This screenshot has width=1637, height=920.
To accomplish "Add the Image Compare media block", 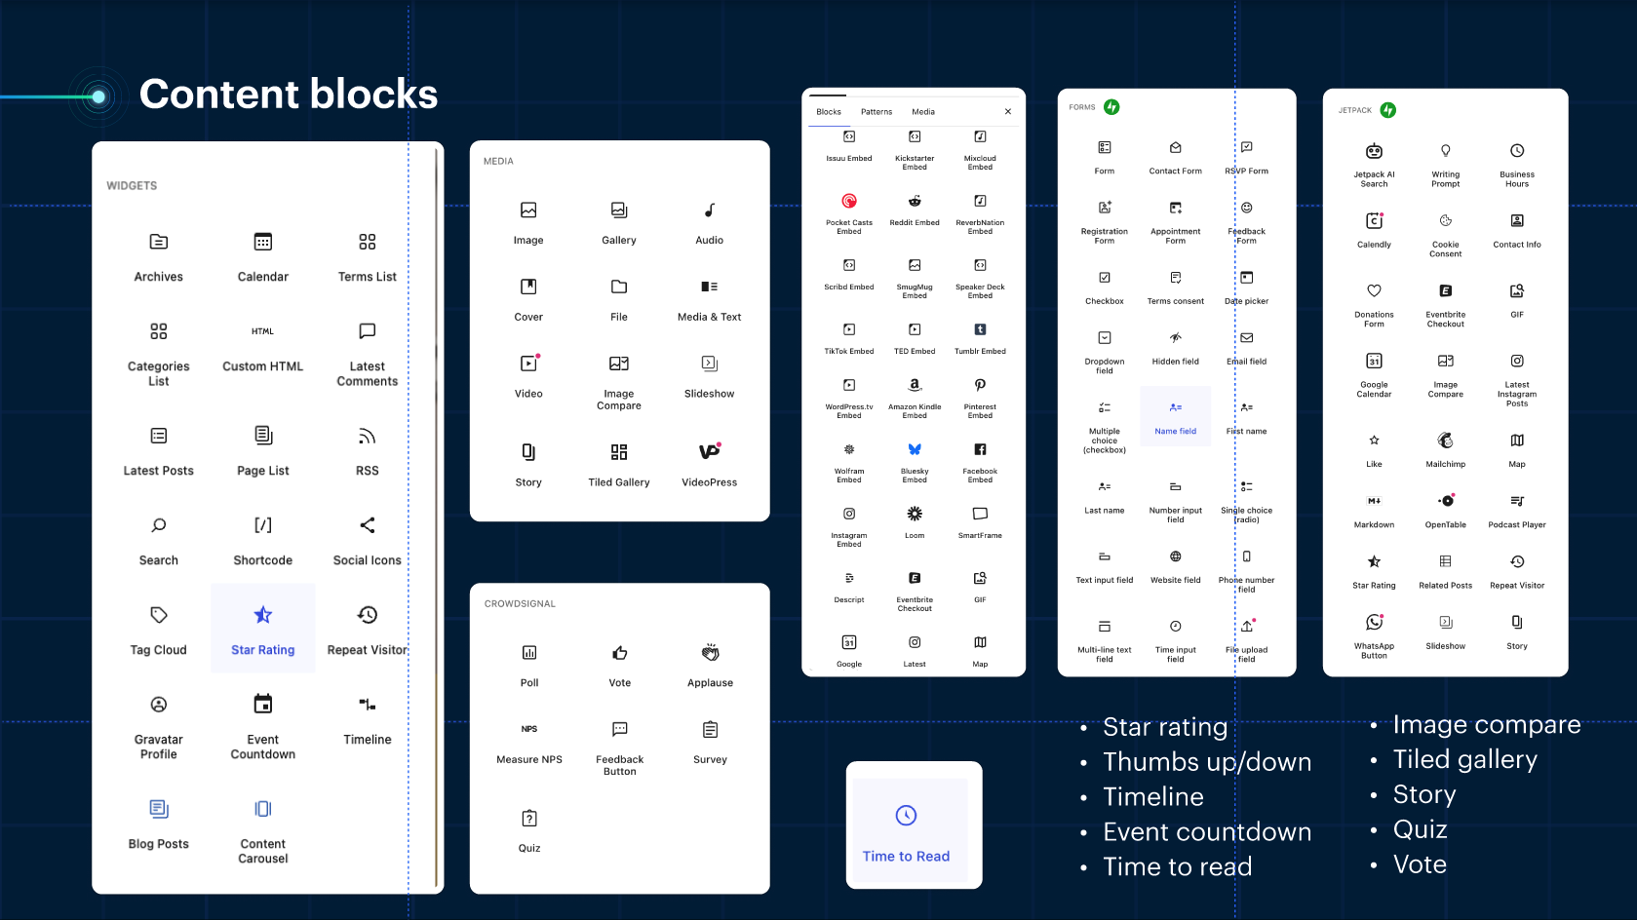I will [x=619, y=382].
